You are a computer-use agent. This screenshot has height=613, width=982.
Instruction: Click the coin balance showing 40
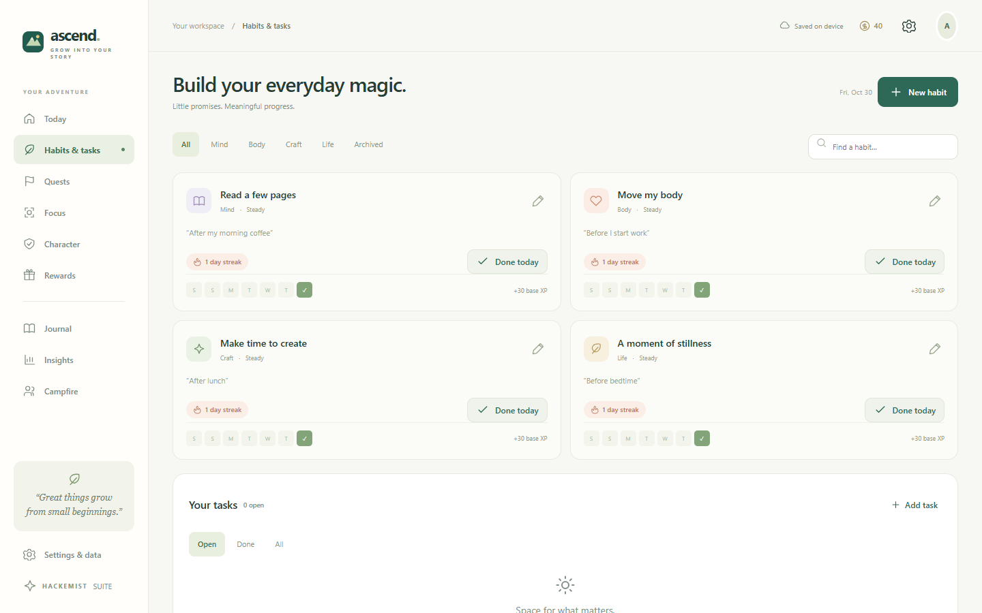click(872, 26)
